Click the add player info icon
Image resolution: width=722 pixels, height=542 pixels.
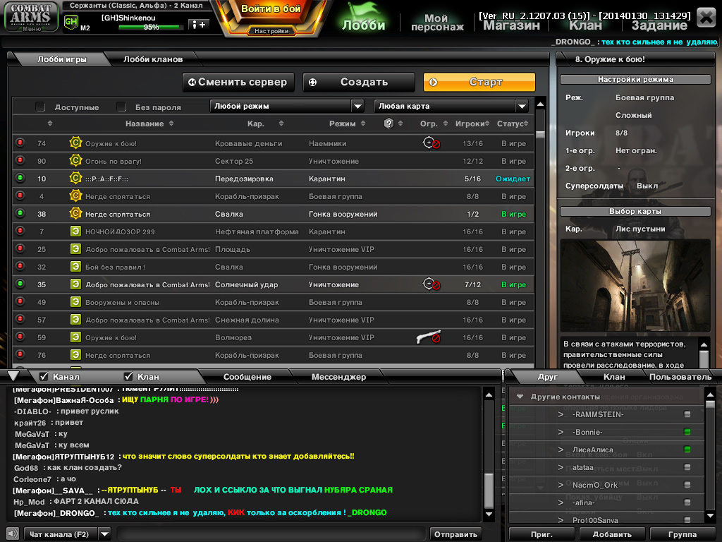(199, 25)
